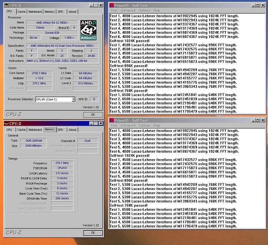The height and width of the screenshot is (245, 268).
Task: Open Help menu in top Prime95 window
Action: [x=157, y=10]
